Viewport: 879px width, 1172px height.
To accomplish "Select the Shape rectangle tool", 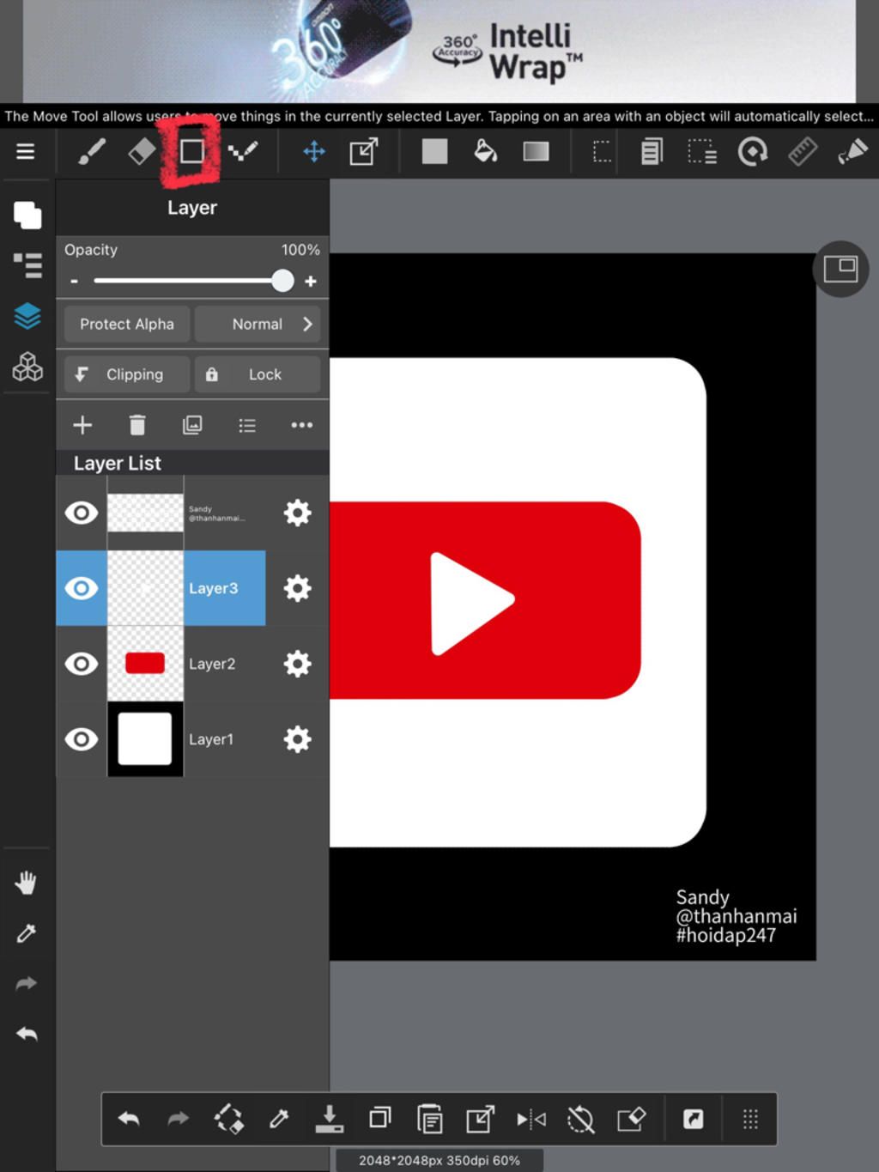I will point(191,152).
